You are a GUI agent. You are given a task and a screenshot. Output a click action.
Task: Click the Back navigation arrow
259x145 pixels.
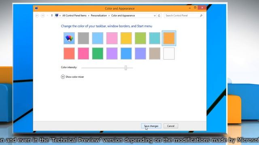37,15
